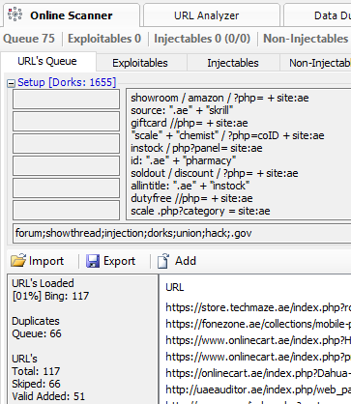Open the Injectables tab

[233, 63]
